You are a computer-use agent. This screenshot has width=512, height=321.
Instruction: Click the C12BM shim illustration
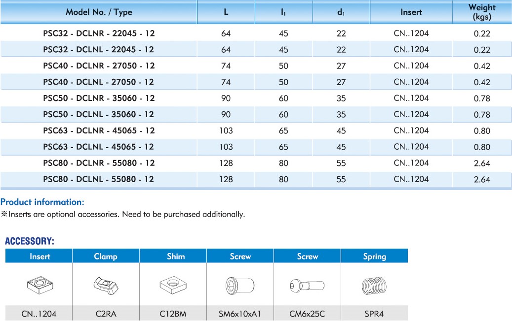[x=173, y=285]
